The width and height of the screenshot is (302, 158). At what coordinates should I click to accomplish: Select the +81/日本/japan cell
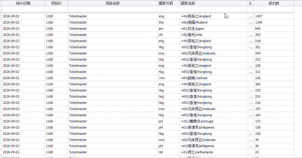214,28
